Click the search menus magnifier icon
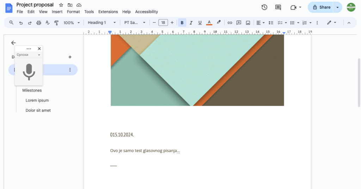The width and height of the screenshot is (361, 189). click(x=11, y=22)
